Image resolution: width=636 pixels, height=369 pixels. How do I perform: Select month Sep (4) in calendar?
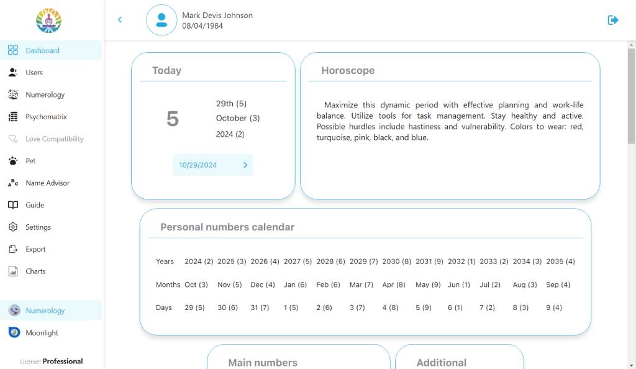click(x=558, y=285)
